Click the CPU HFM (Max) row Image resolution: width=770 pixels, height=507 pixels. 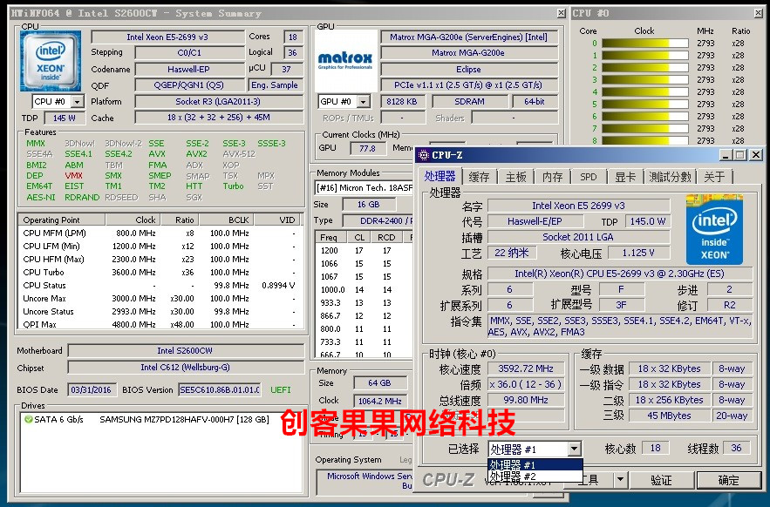click(x=160, y=259)
